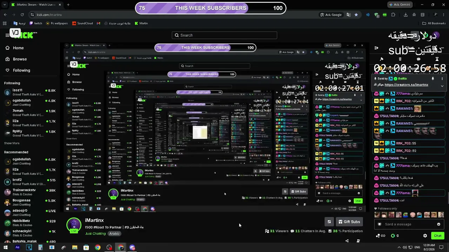Open HabibiBetz recommended channel
The height and width of the screenshot is (252, 449).
pos(30,223)
